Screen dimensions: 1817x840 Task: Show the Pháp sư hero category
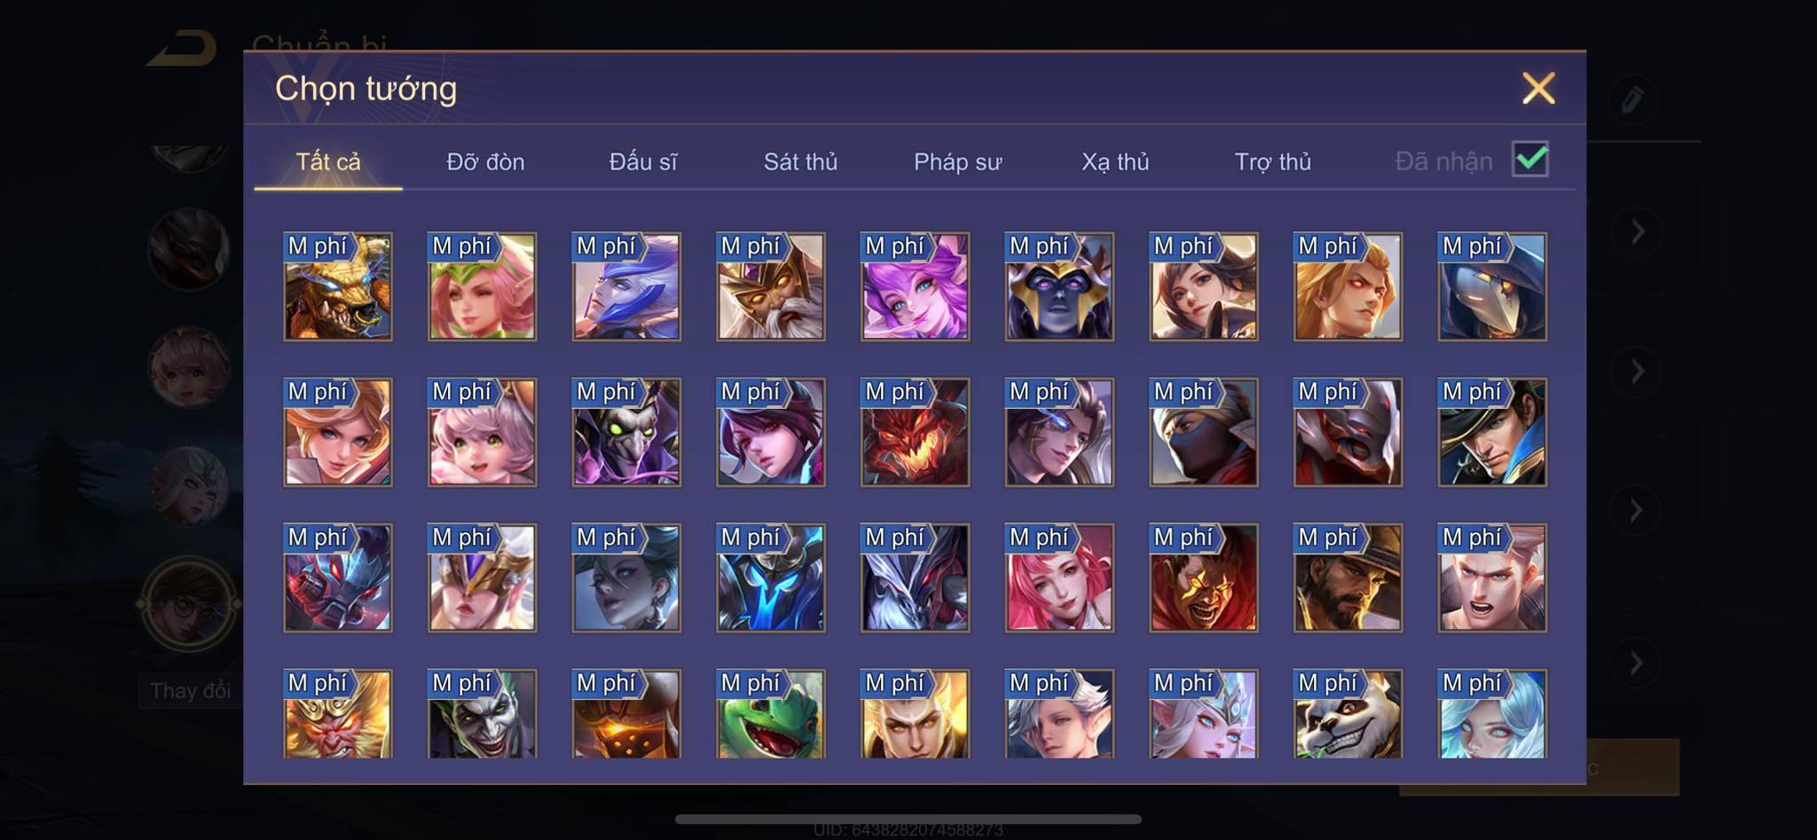957,162
